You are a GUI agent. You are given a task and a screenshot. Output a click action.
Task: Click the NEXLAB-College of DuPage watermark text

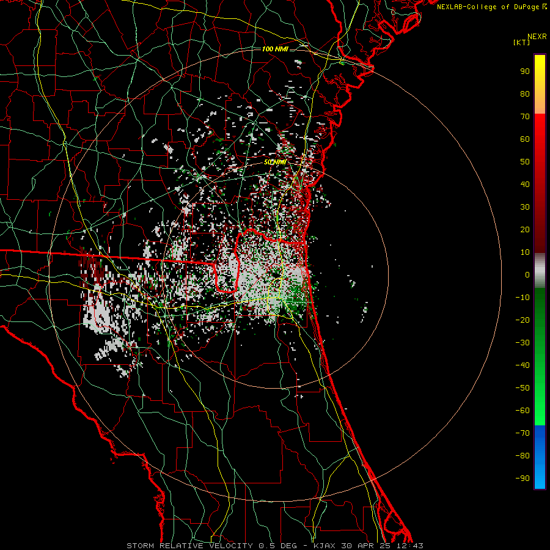[491, 7]
